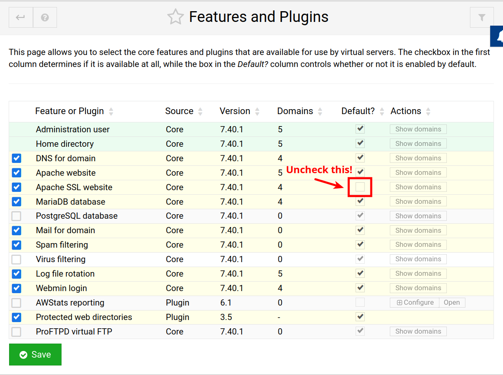Sort table by Version column arrows
The height and width of the screenshot is (375, 503).
[x=257, y=111]
